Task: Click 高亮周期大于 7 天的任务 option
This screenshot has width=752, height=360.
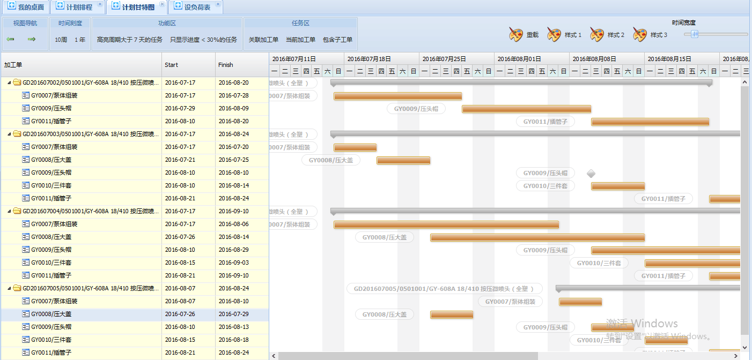Action: (x=130, y=40)
